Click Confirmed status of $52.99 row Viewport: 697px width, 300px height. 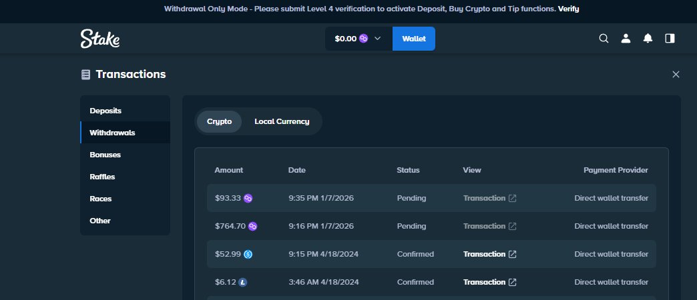pos(415,254)
